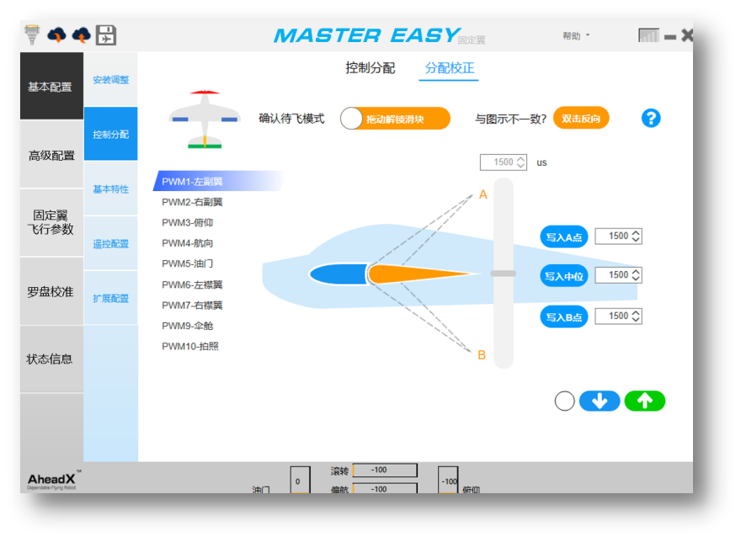741x542 pixels.
Task: Open the 固定翼飞行参数 section
Action: pos(51,222)
